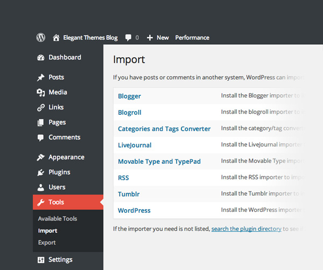The image size is (323, 270).
Task: Open the RSS importer link
Action: tap(123, 178)
